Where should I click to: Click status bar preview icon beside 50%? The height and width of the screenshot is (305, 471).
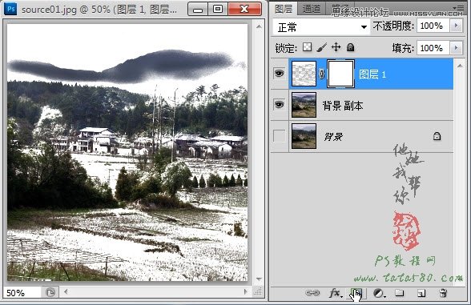[x=50, y=292]
